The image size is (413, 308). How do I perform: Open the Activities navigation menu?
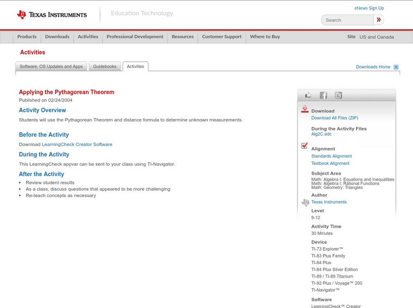[x=88, y=37]
